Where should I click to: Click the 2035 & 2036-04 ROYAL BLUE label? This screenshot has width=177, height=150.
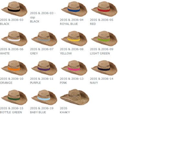tap(72, 22)
